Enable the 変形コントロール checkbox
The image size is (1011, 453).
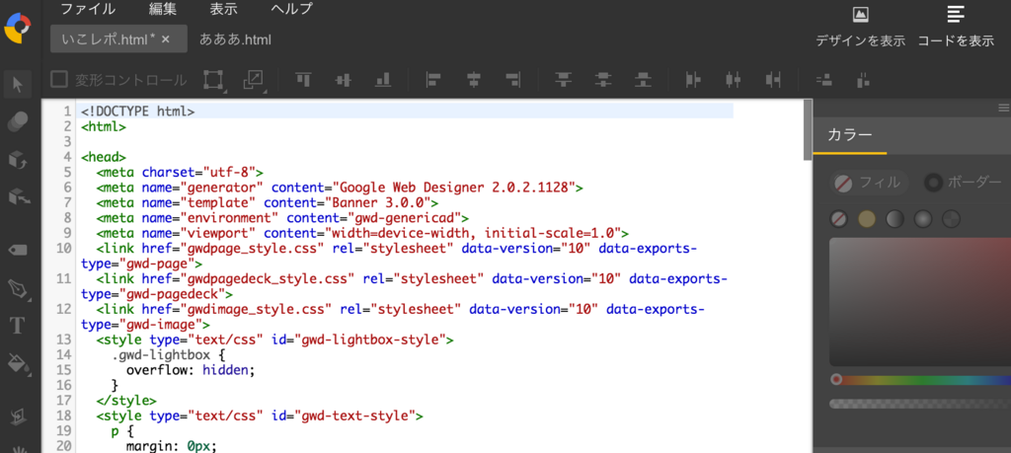[59, 80]
